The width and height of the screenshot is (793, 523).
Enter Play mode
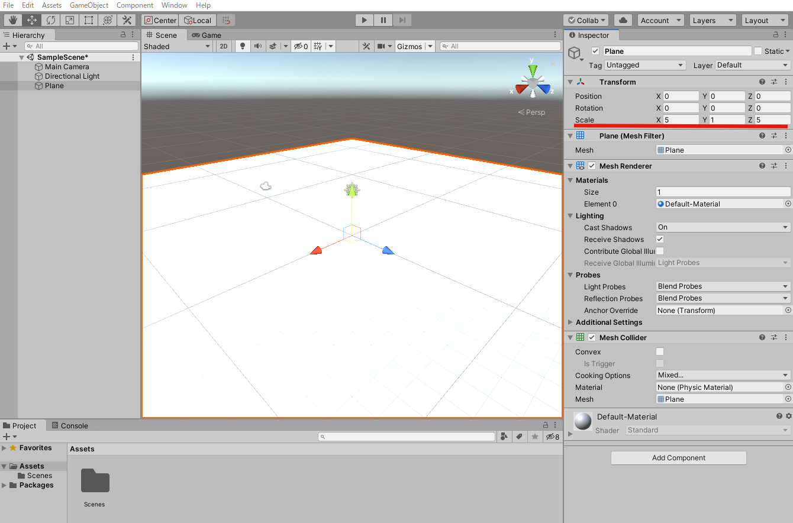(364, 20)
